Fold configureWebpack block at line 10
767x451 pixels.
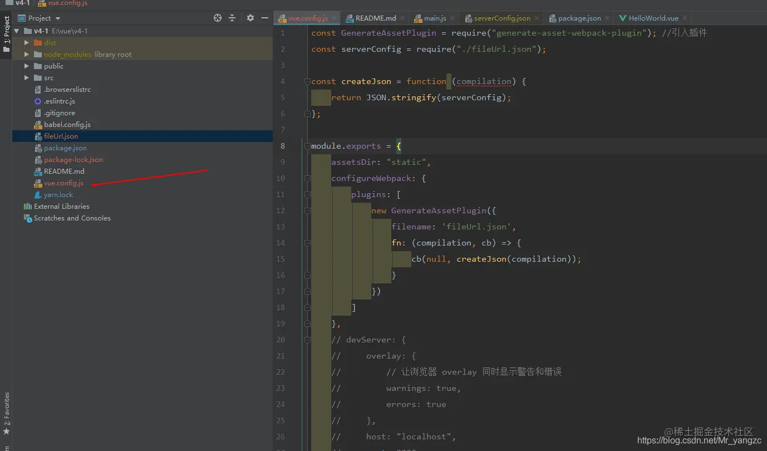coord(307,178)
